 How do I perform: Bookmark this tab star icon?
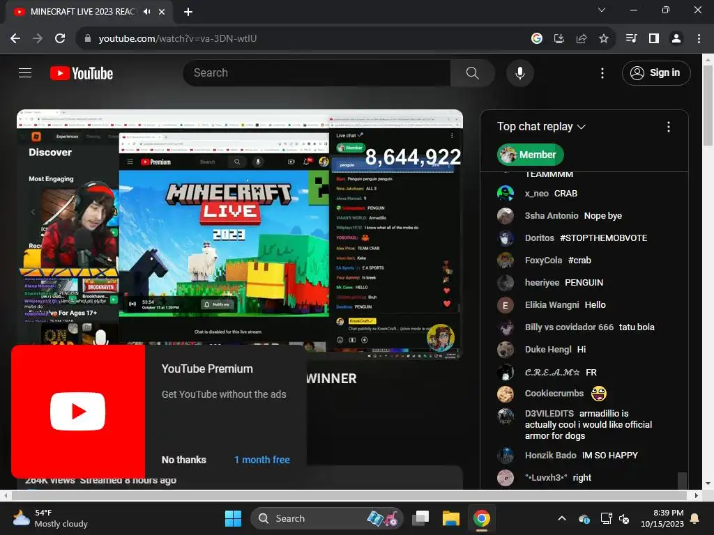[603, 39]
